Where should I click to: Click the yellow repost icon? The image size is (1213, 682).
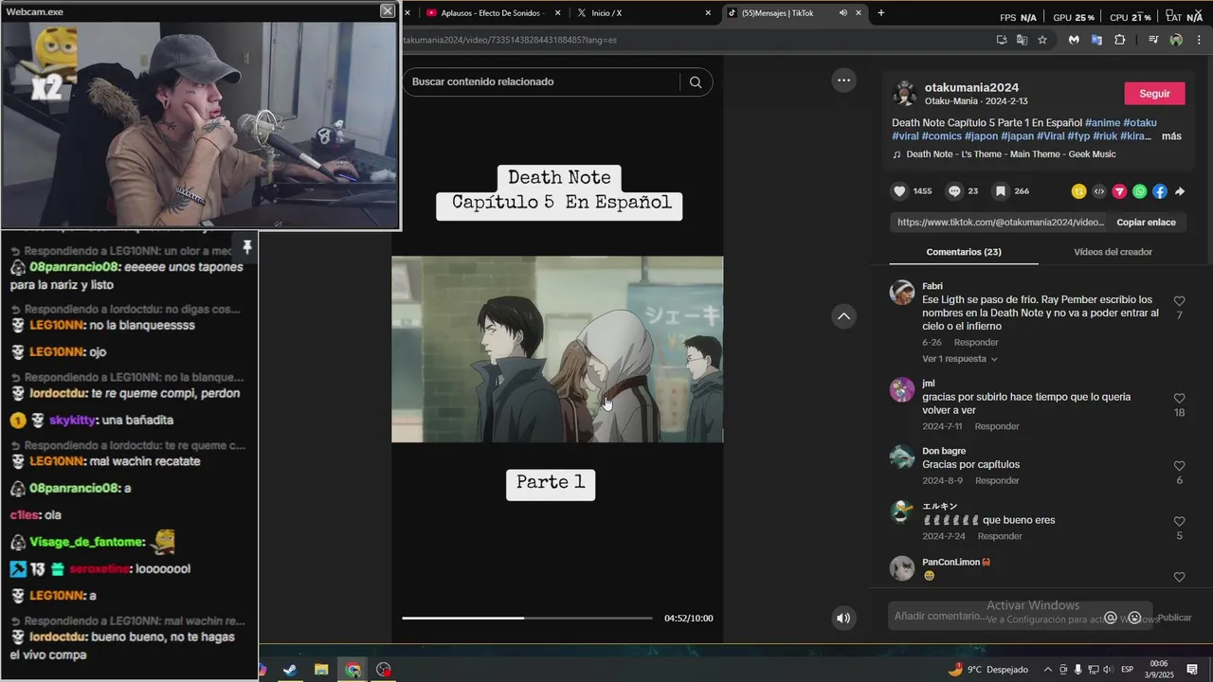(1078, 191)
